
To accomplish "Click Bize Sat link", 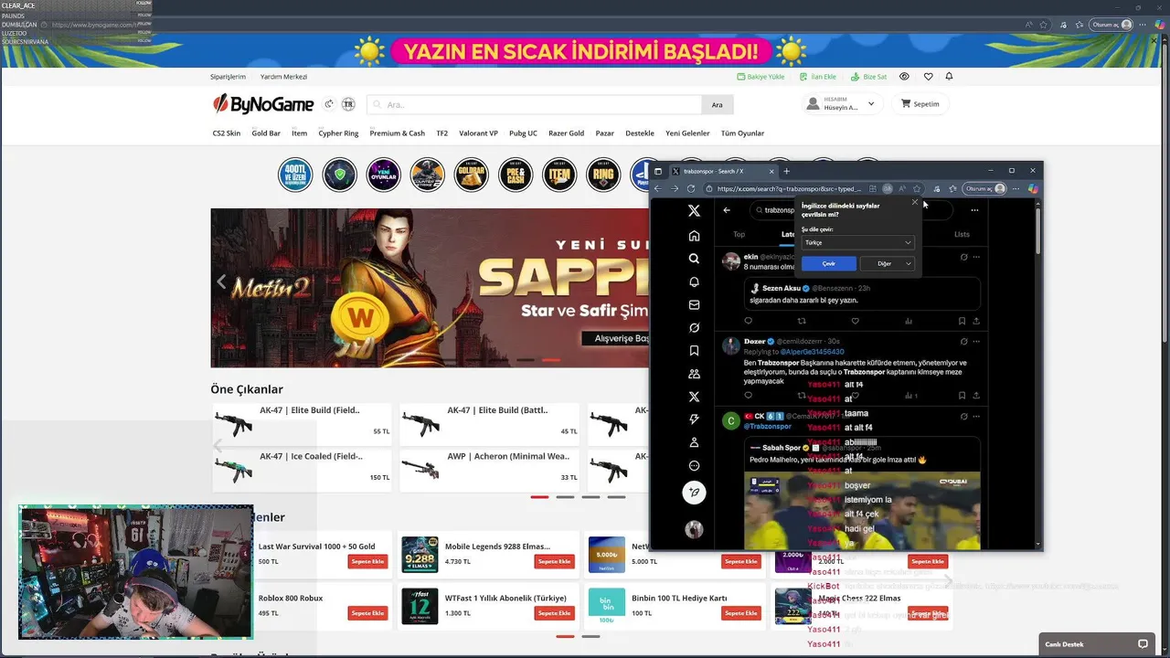I will pos(869,77).
